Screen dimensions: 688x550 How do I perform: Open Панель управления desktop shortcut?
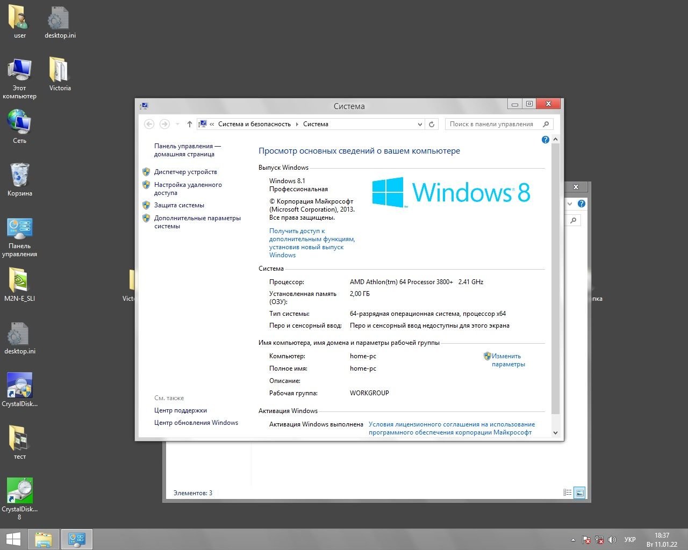click(19, 237)
